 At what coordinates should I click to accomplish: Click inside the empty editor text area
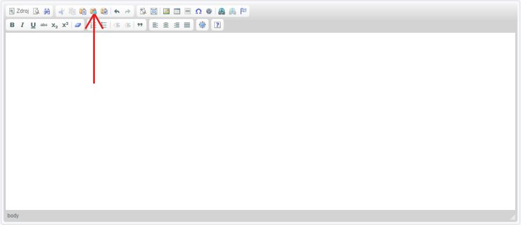click(260, 121)
